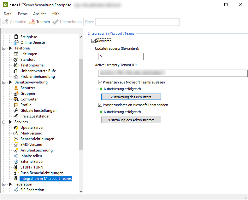Click the Globale Einstellungen wrench icon

16,111
